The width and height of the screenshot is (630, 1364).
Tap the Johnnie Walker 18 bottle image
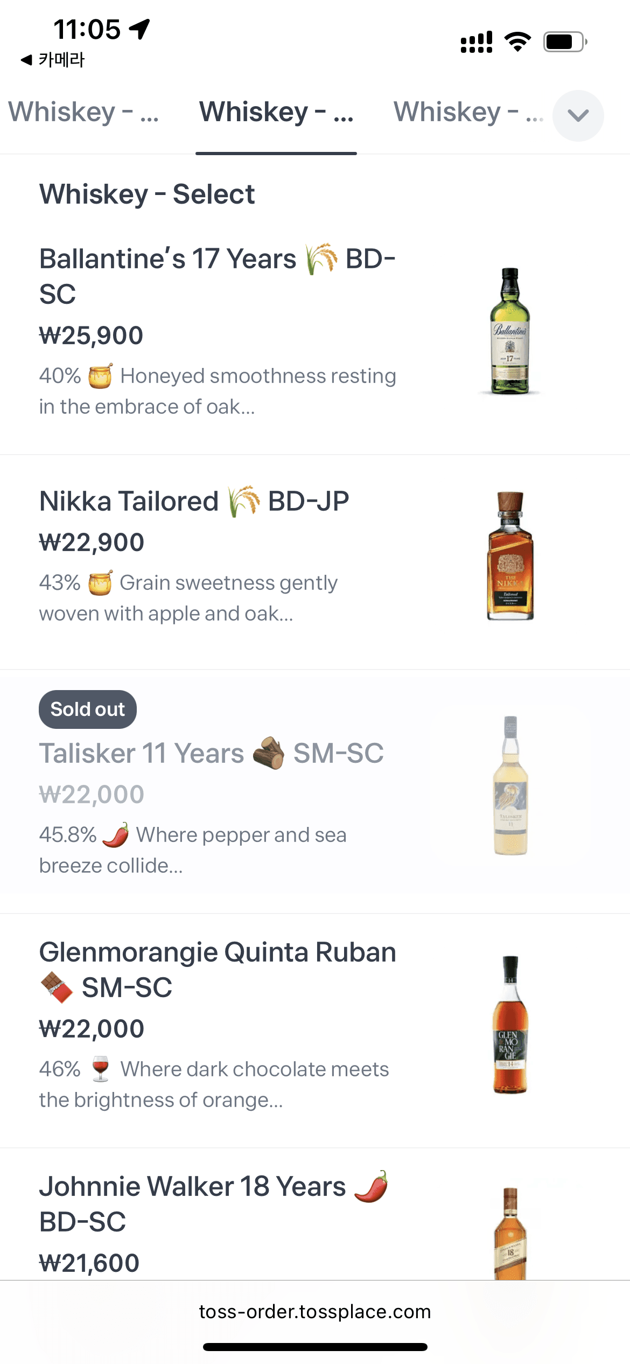(x=510, y=1234)
